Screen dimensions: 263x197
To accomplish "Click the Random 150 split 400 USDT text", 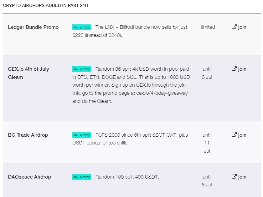I will 127,177.
